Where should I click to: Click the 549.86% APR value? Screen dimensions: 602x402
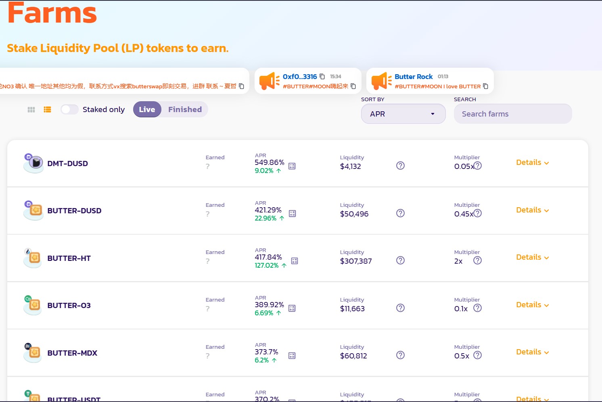(x=270, y=162)
